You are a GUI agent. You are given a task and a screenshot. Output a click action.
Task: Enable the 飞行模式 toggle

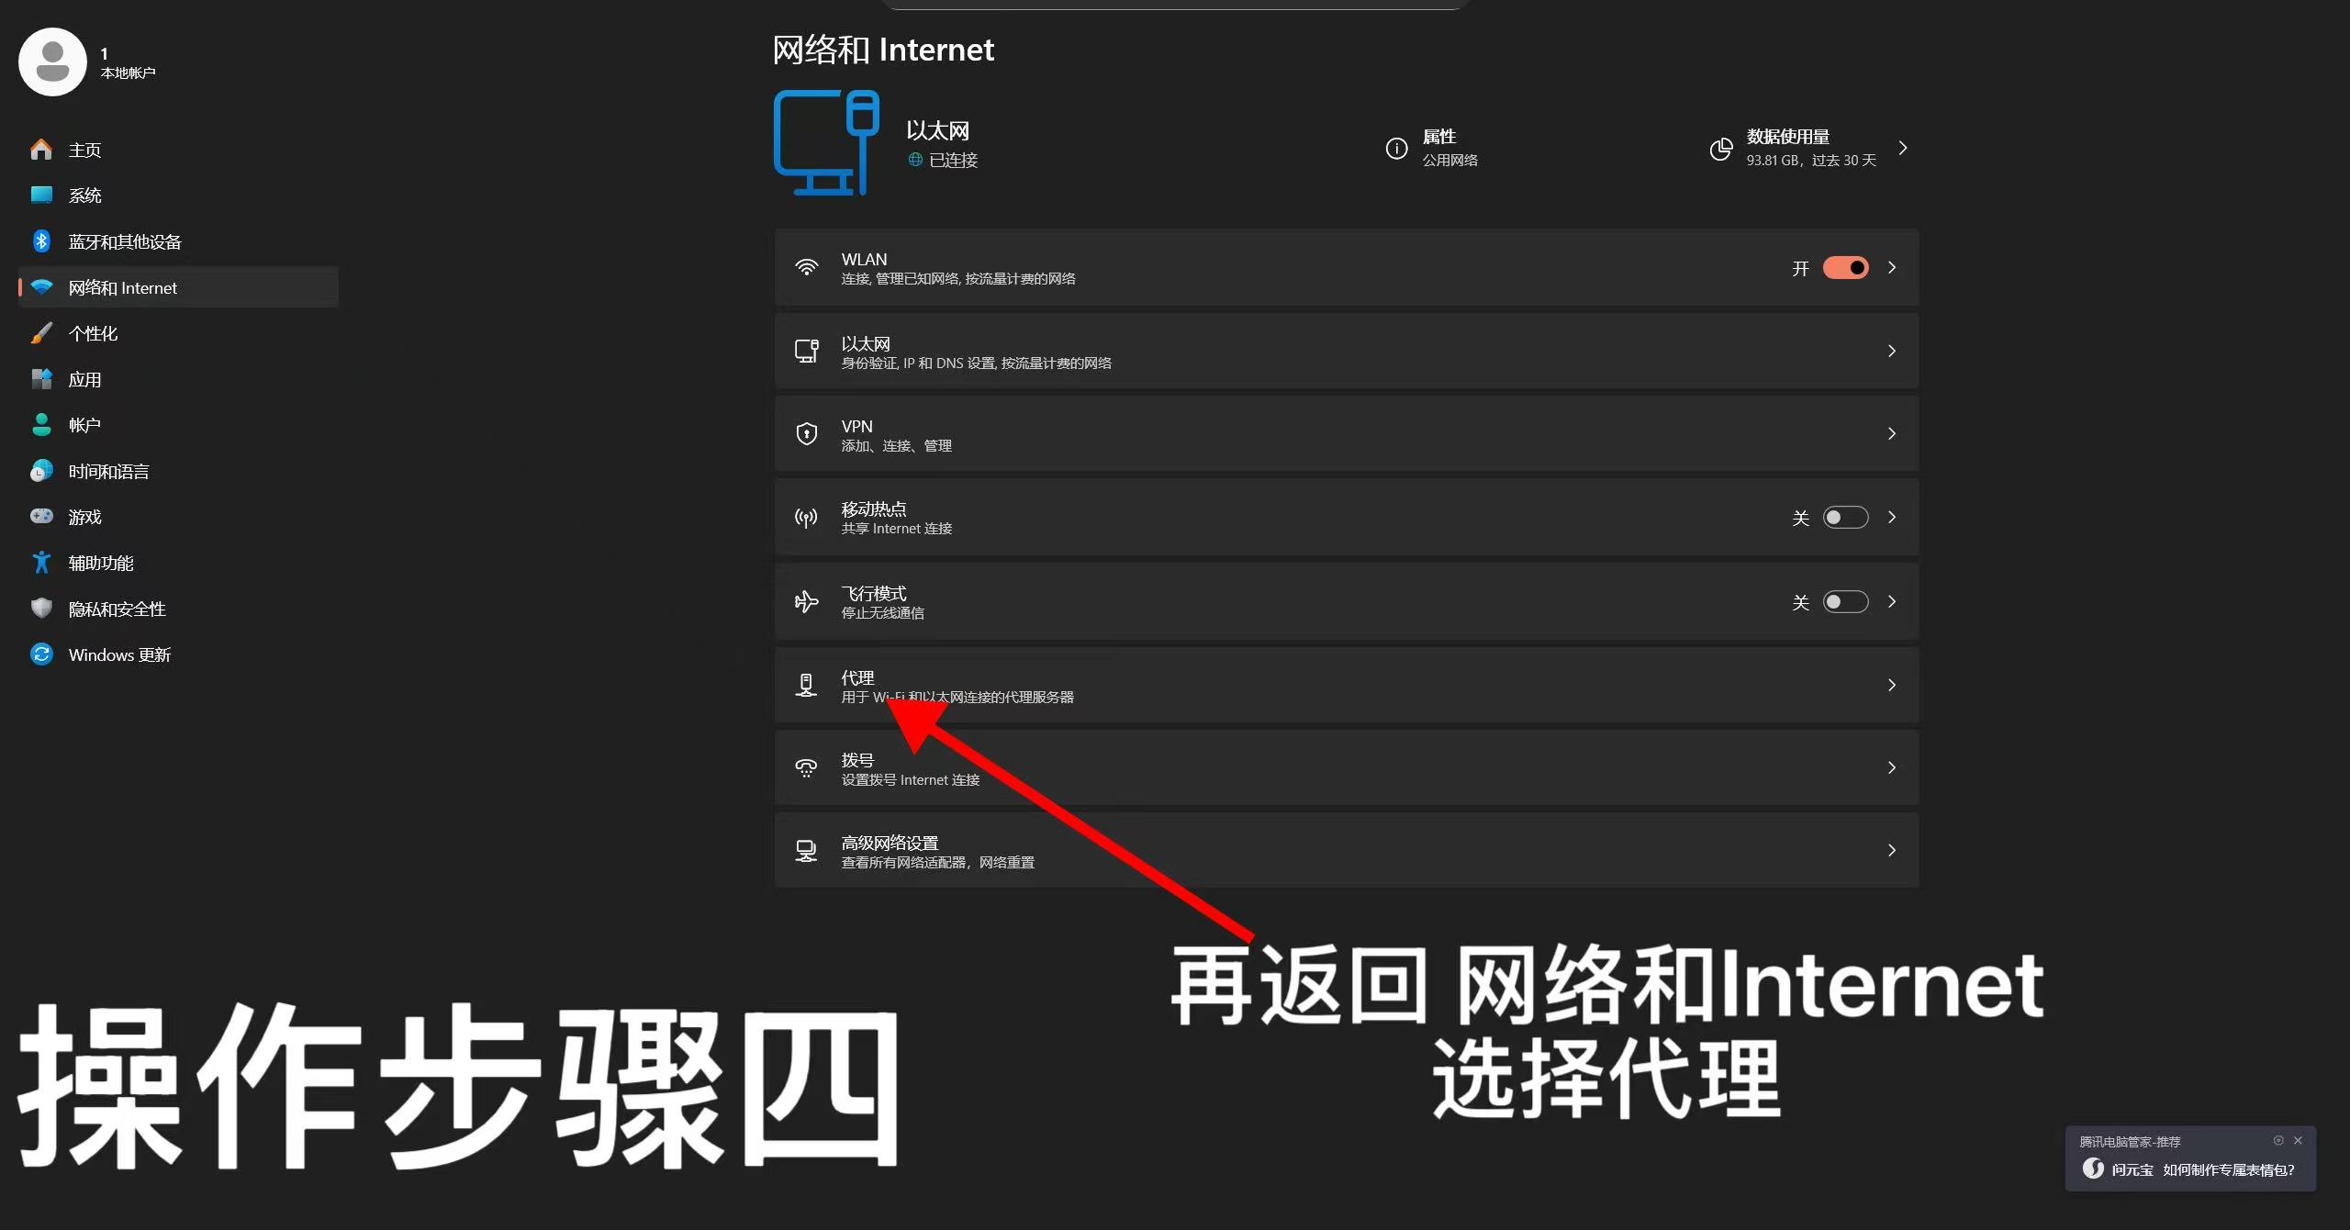[1845, 601]
